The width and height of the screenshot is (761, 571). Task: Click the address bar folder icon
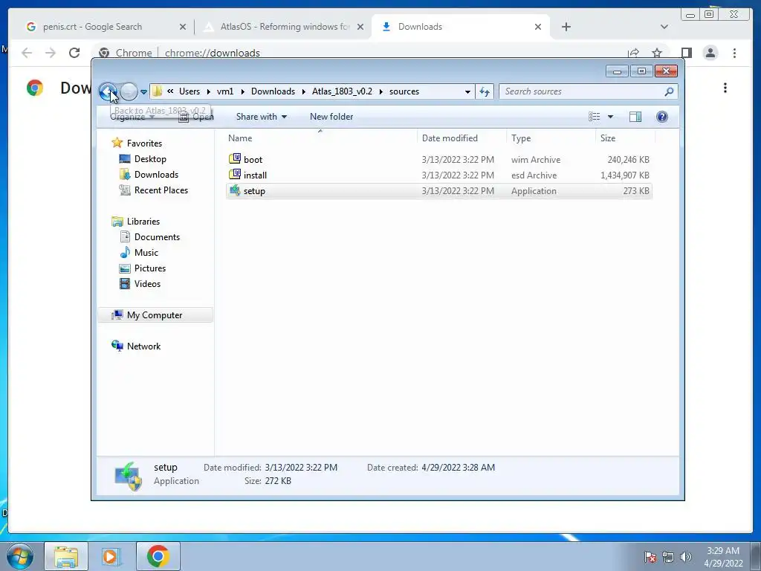point(157,91)
